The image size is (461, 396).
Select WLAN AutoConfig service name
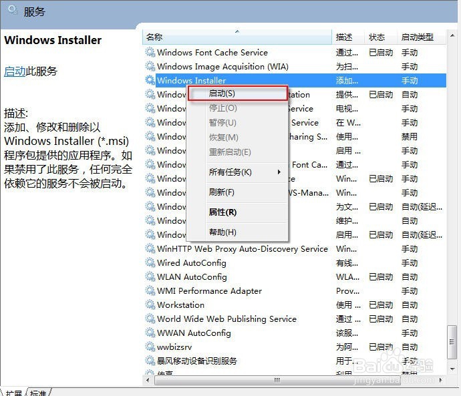pyautogui.click(x=192, y=276)
